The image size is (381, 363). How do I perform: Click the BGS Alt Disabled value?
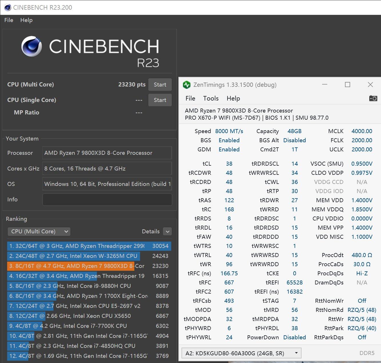(x=294, y=140)
